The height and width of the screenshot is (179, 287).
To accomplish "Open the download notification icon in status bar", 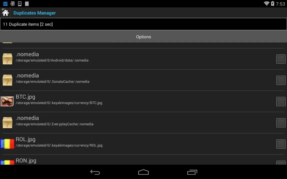I will [x=20, y=4].
